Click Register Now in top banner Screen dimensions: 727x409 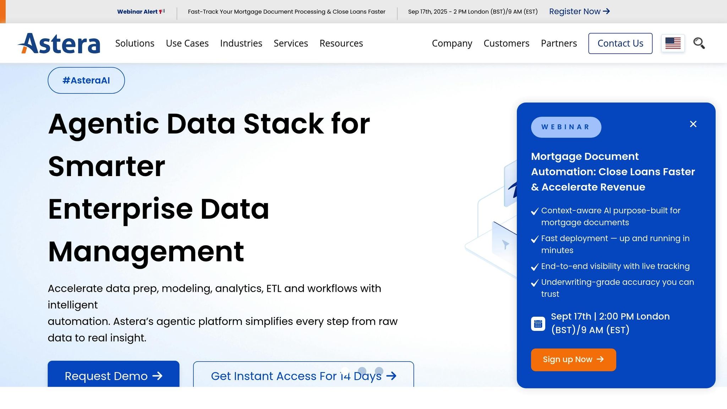pyautogui.click(x=579, y=11)
